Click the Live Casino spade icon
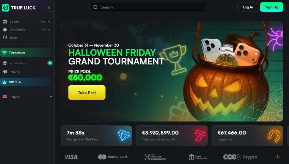 [5, 30]
